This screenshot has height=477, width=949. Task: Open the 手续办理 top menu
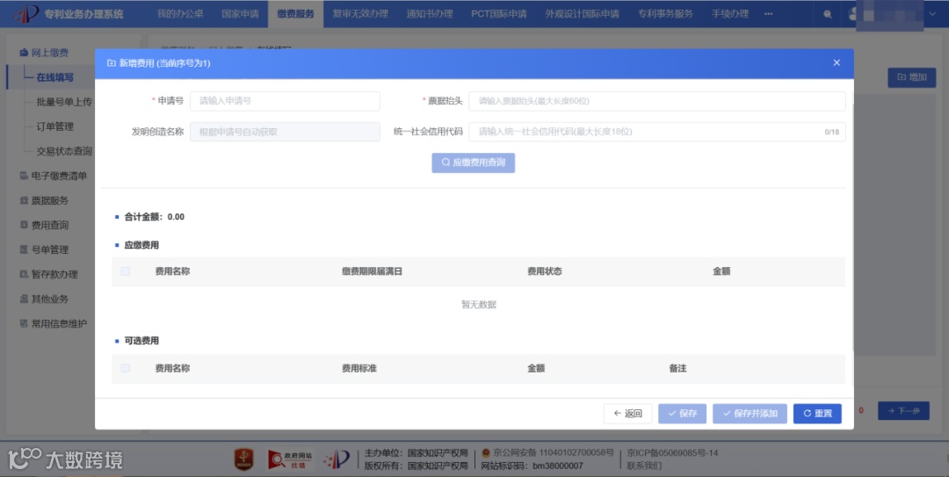[730, 13]
